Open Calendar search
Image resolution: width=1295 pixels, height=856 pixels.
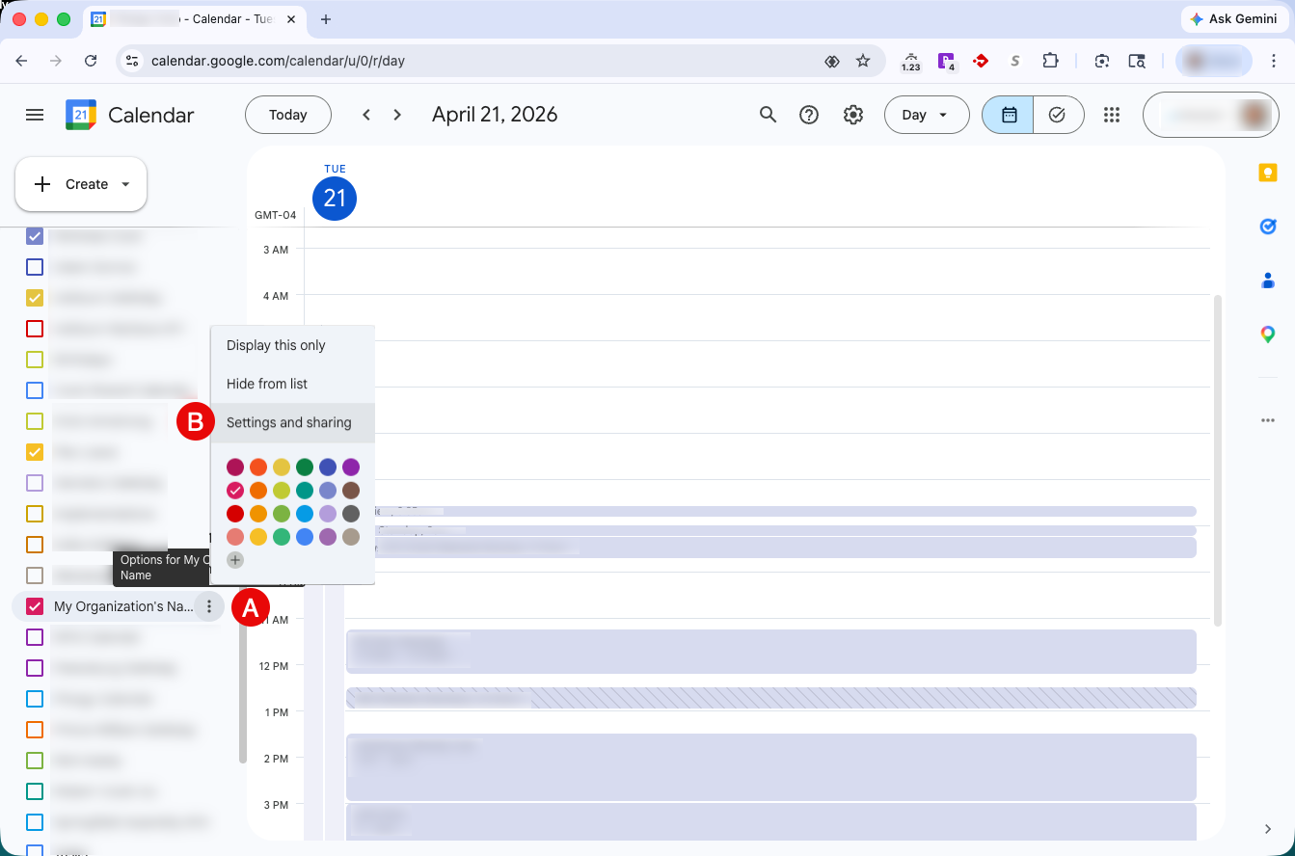pos(768,114)
